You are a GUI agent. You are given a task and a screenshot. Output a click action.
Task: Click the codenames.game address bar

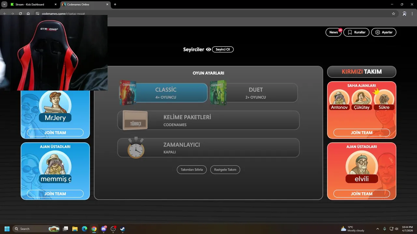tap(215, 14)
